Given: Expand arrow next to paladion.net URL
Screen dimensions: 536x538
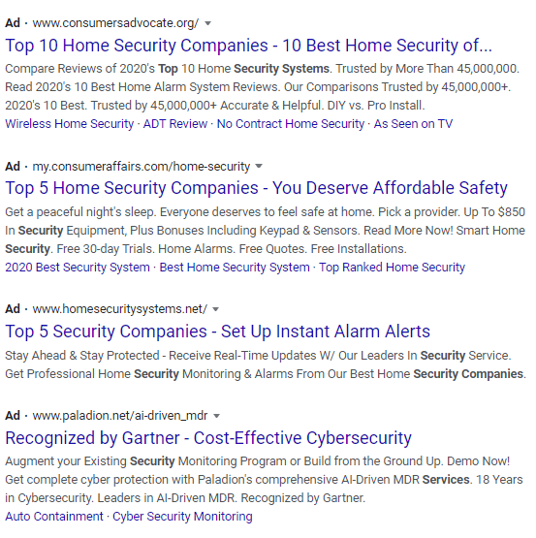Looking at the screenshot, I should pyautogui.click(x=216, y=416).
